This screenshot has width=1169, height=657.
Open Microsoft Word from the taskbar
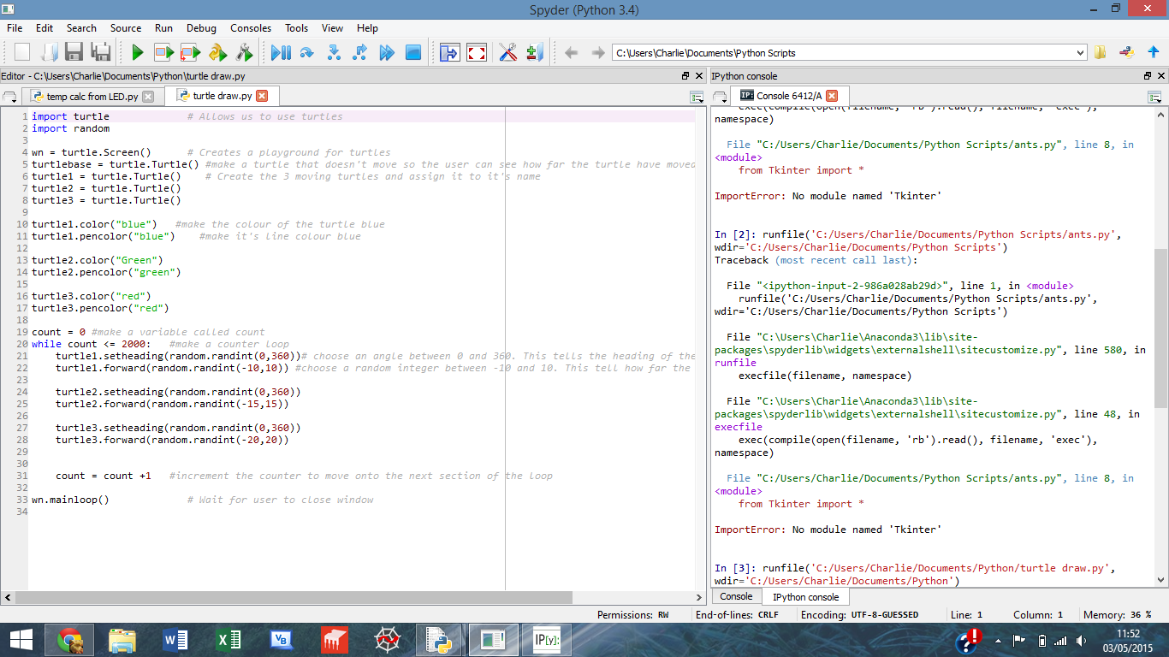pos(175,639)
